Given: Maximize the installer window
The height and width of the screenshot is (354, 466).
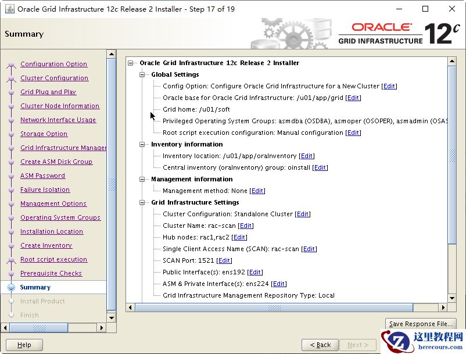Looking at the screenshot, I should click(425, 9).
